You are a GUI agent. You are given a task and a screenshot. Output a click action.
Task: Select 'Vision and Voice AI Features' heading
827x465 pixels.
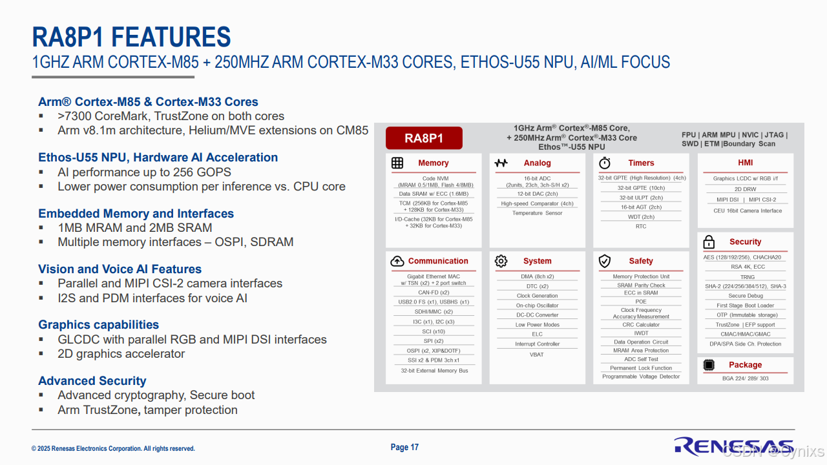[x=120, y=269]
